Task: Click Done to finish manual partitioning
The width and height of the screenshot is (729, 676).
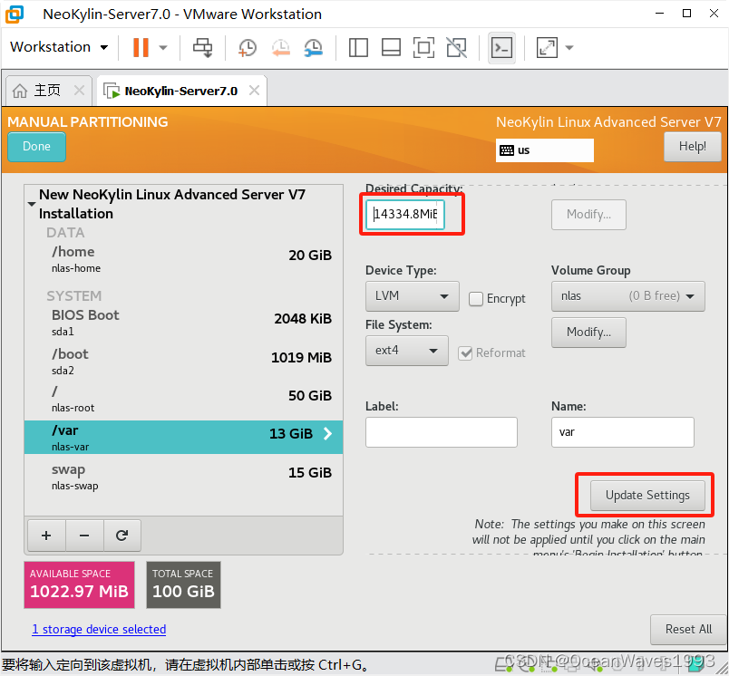Action: (x=37, y=147)
